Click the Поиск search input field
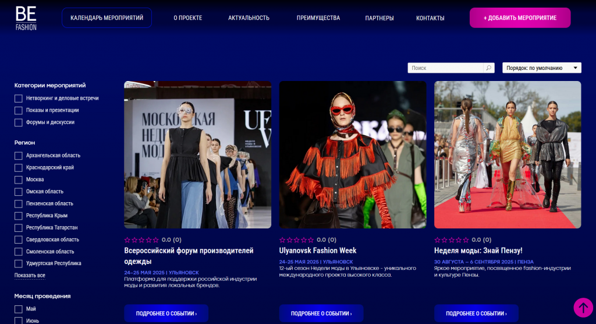The height and width of the screenshot is (324, 596). 445,68
